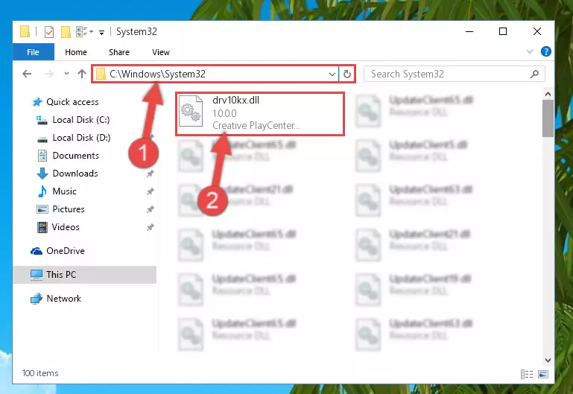This screenshot has height=394, width=573.
Task: Click the pin icon beside Downloads
Action: tap(151, 174)
